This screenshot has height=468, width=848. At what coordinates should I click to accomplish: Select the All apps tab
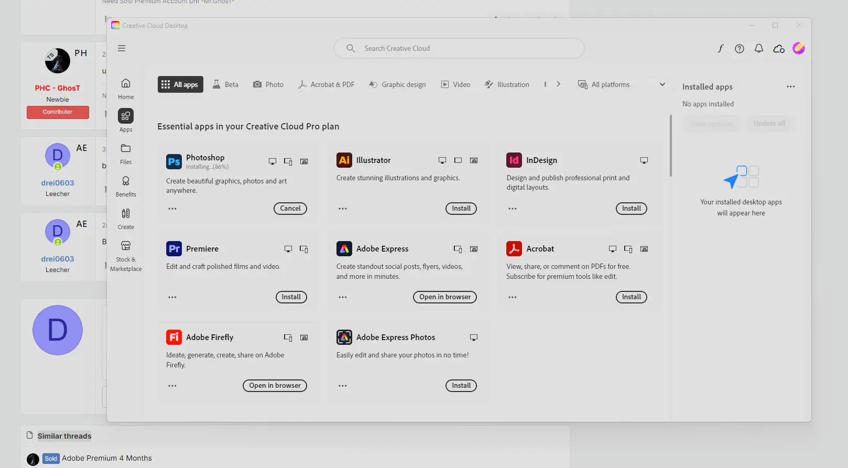coord(180,84)
